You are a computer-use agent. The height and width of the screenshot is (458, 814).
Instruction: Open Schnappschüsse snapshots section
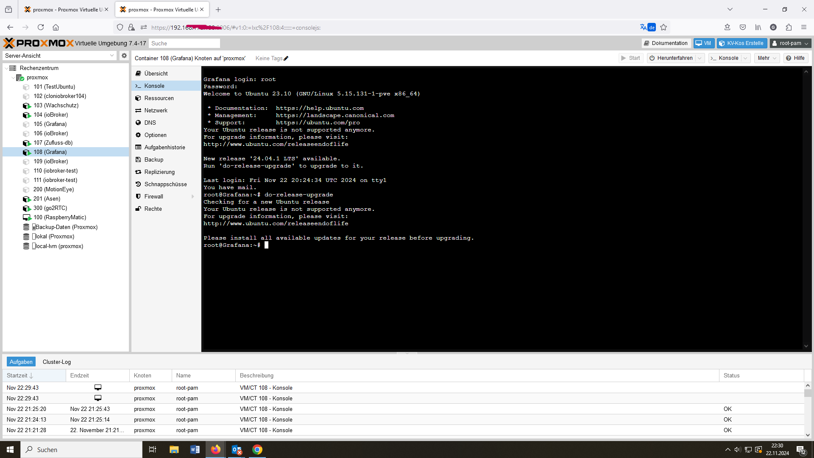tap(165, 184)
